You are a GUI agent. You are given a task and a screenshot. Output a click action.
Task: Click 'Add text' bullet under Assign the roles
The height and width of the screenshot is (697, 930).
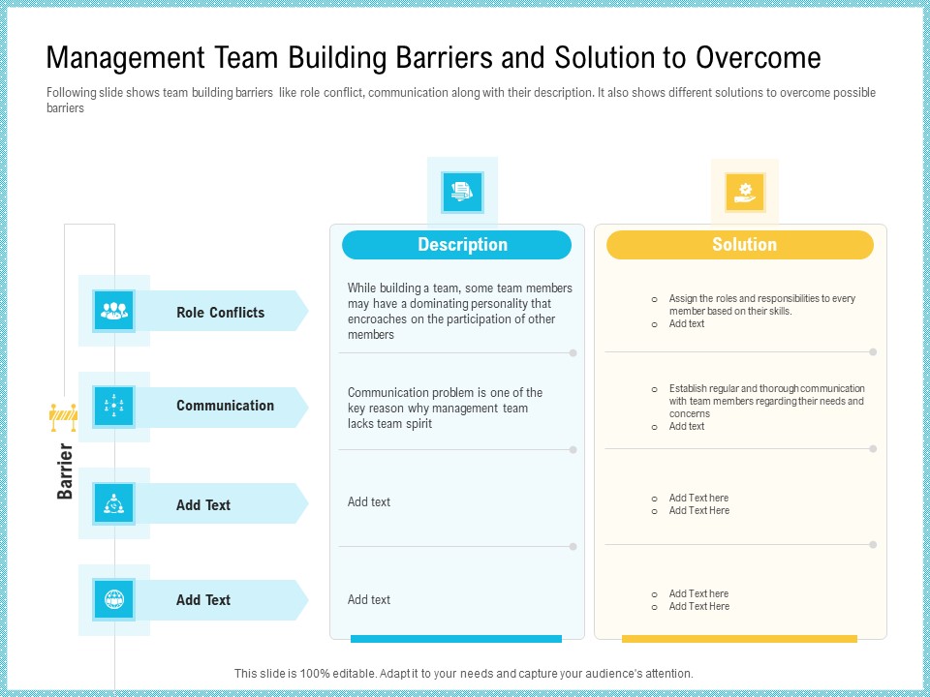686,323
